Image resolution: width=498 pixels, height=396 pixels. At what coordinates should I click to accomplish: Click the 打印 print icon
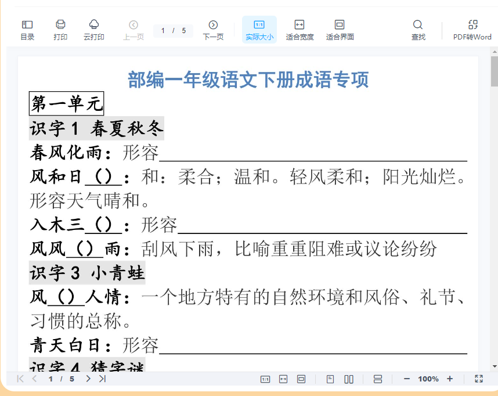[x=60, y=30]
